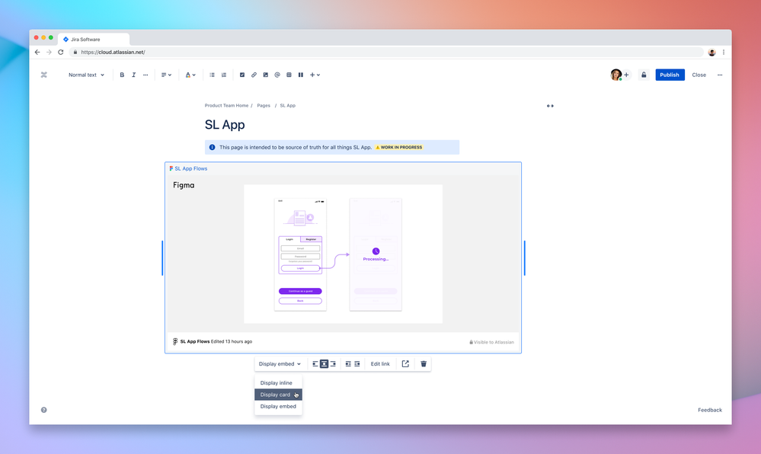Open the SL App breadcrumb
Viewport: 761px width, 454px height.
pos(287,105)
